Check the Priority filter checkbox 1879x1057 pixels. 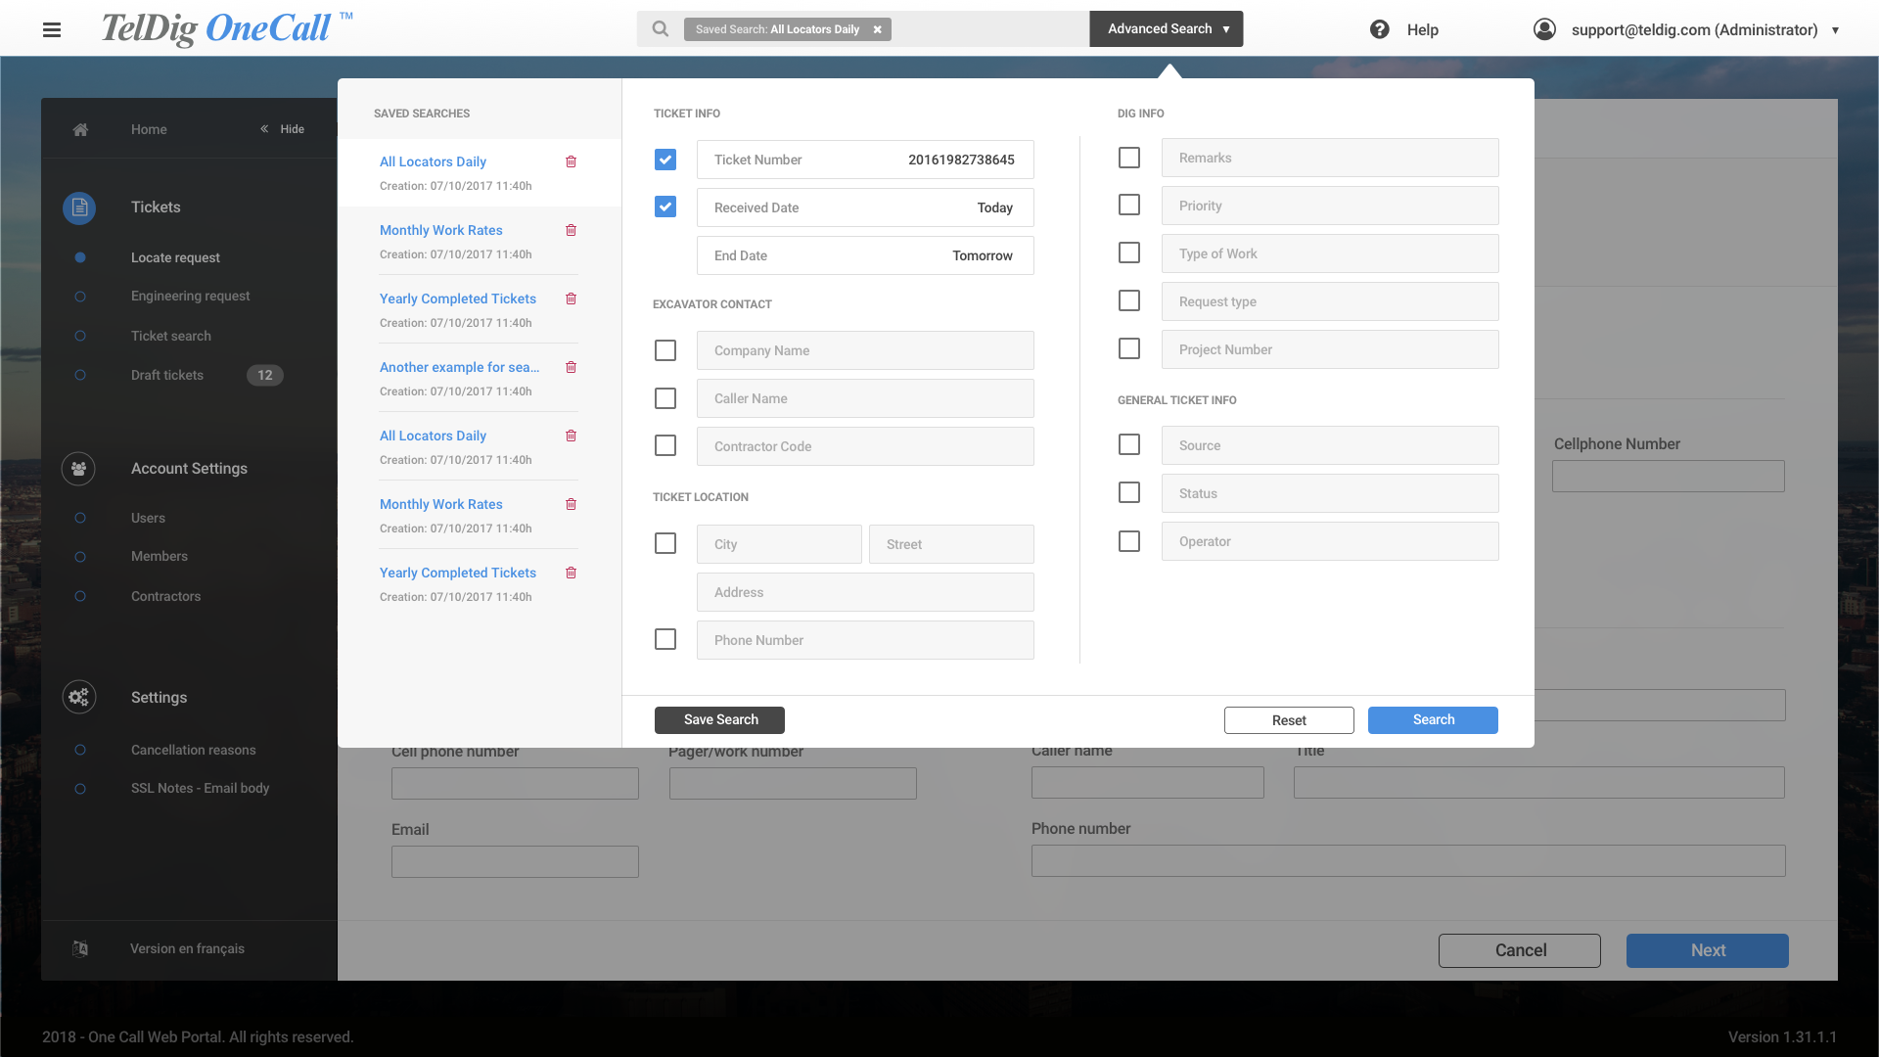[x=1129, y=206]
